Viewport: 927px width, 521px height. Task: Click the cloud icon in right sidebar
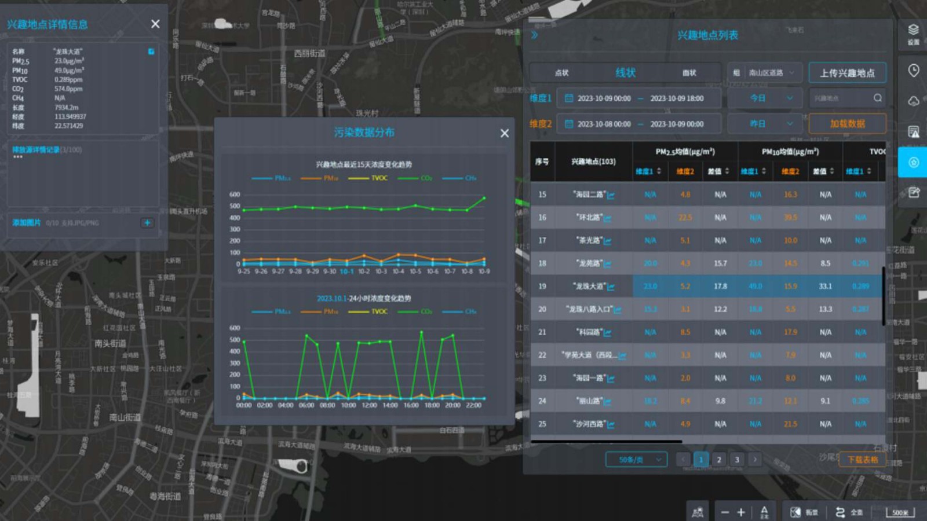coord(913,101)
